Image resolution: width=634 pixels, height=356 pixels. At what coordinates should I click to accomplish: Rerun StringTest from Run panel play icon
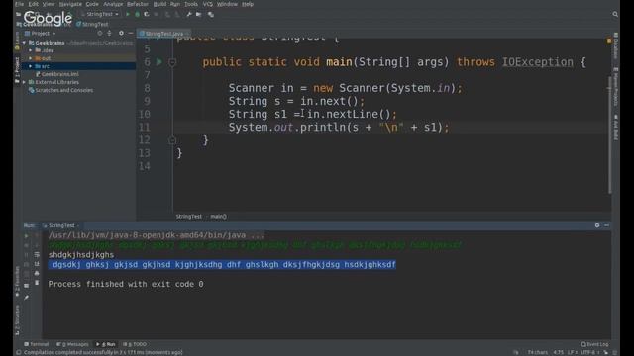tap(27, 235)
